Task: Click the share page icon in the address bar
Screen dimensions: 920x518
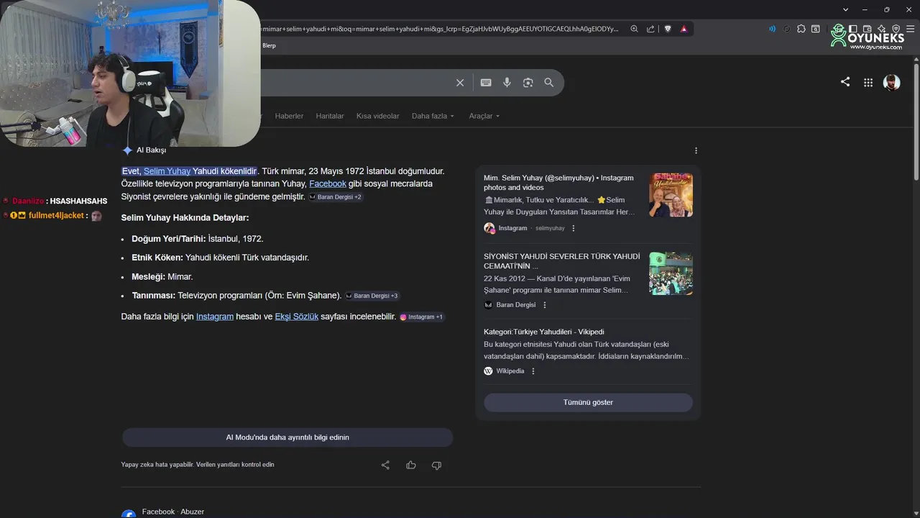Action: point(650,29)
